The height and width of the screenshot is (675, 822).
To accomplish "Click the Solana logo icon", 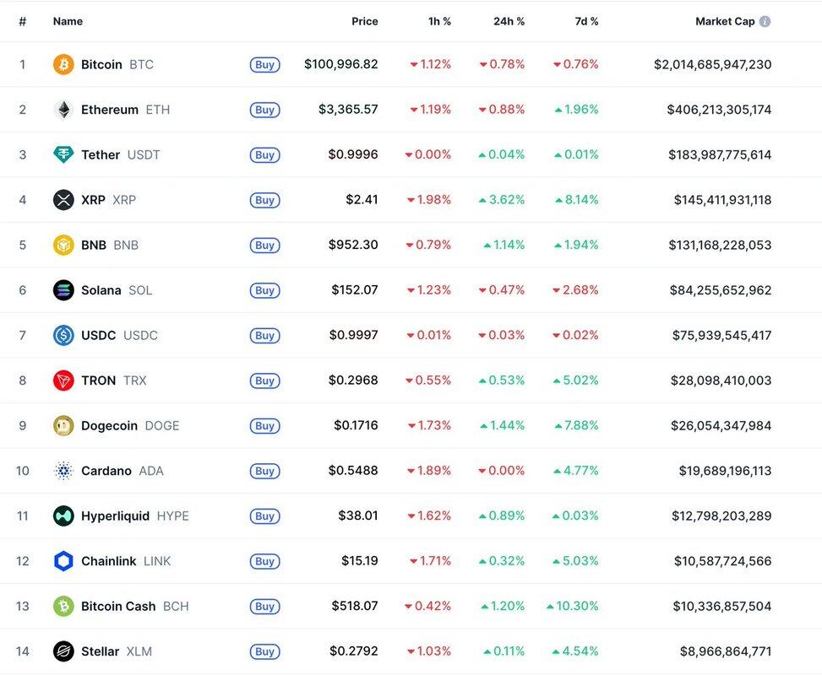I will pos(63,290).
